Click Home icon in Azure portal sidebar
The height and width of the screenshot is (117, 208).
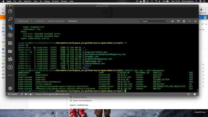coord(3,28)
